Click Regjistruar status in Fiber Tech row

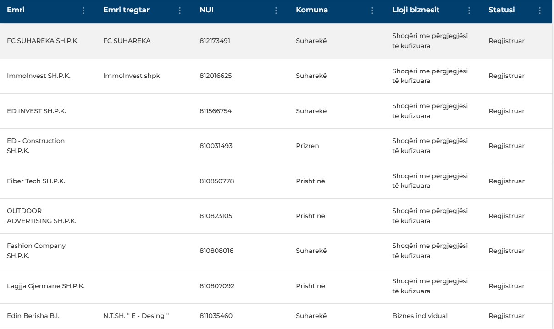(506, 181)
